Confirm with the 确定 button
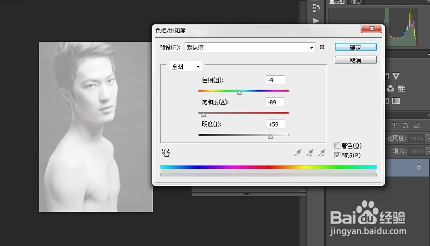430x246 pixels. click(x=356, y=47)
